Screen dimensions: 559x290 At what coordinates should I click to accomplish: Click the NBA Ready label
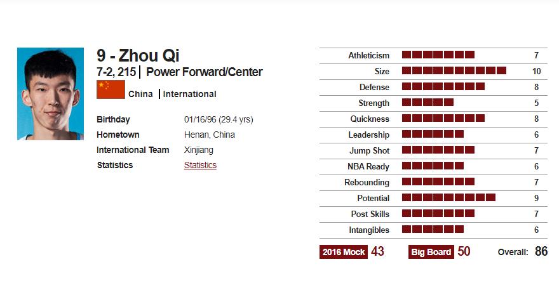[368, 166]
